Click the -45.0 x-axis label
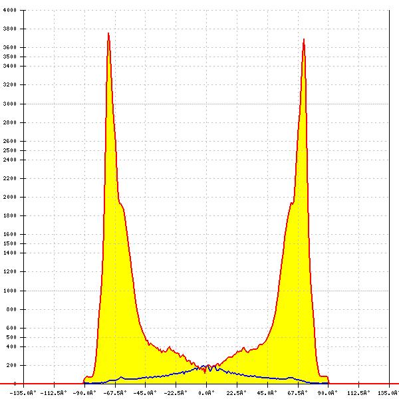This screenshot has height=399, width=399. [x=145, y=393]
